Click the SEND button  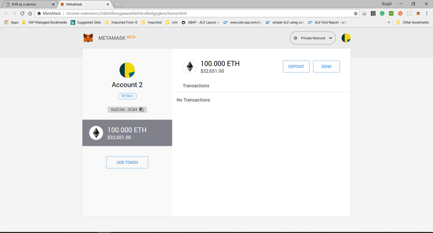(326, 67)
